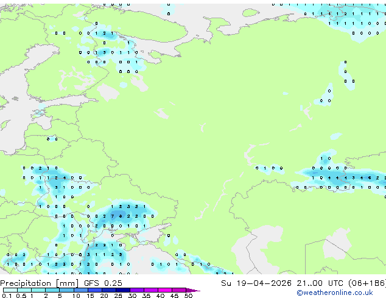Select the 40–45 mm magenta legend swatch
Image resolution: width=386 pixels, height=298 pixels.
(x=165, y=290)
